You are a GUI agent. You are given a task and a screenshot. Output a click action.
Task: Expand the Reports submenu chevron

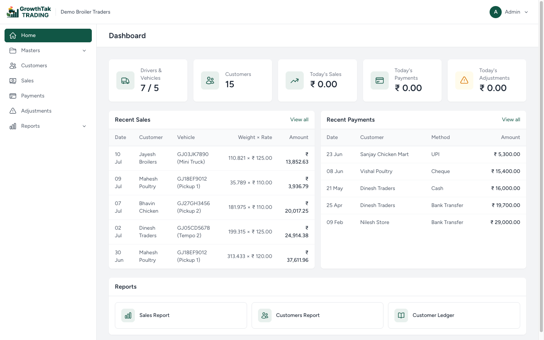click(x=84, y=126)
